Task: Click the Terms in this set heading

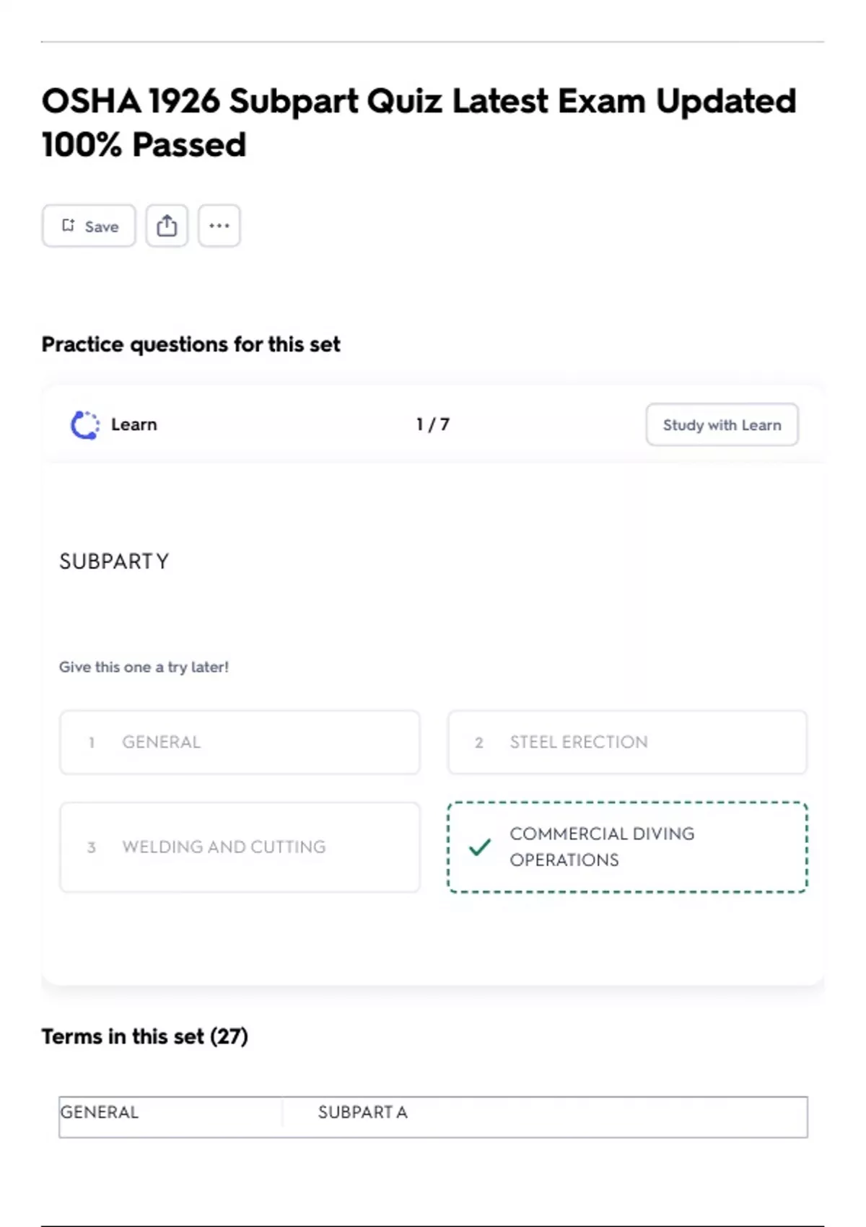Action: 144,1036
